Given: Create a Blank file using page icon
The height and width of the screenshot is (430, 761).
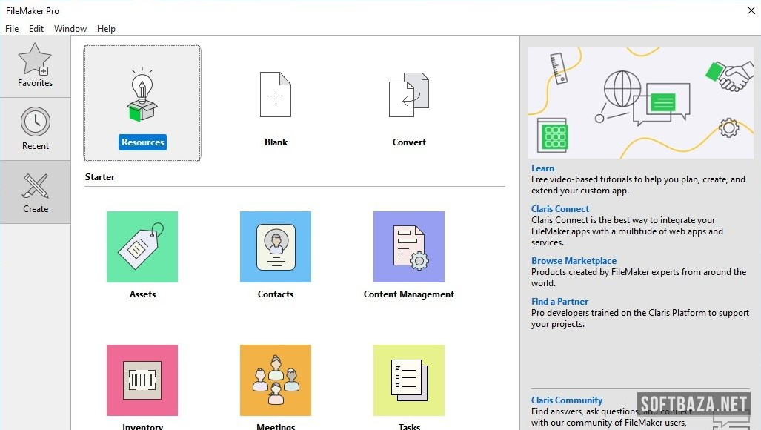Looking at the screenshot, I should tap(276, 95).
